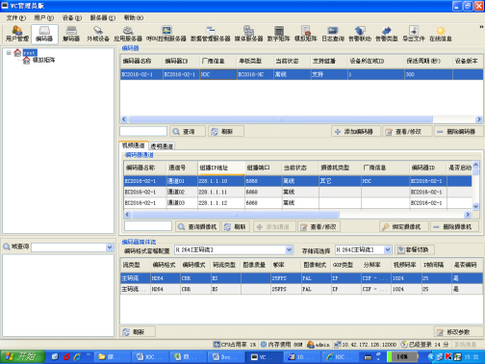The width and height of the screenshot is (485, 364).
Task: Select channel row with IP 228.1.1.12
Action: (x=297, y=203)
